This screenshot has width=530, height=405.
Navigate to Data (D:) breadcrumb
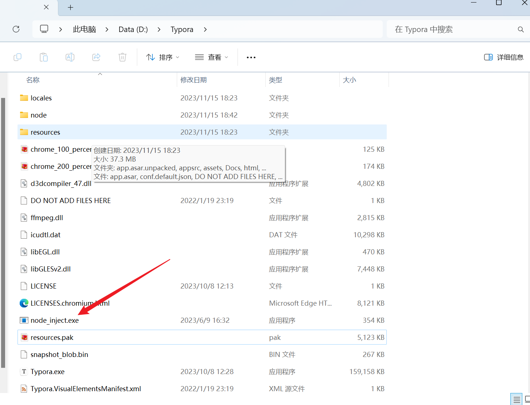tap(133, 29)
